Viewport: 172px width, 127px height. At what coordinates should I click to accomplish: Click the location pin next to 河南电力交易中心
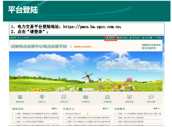(71, 47)
